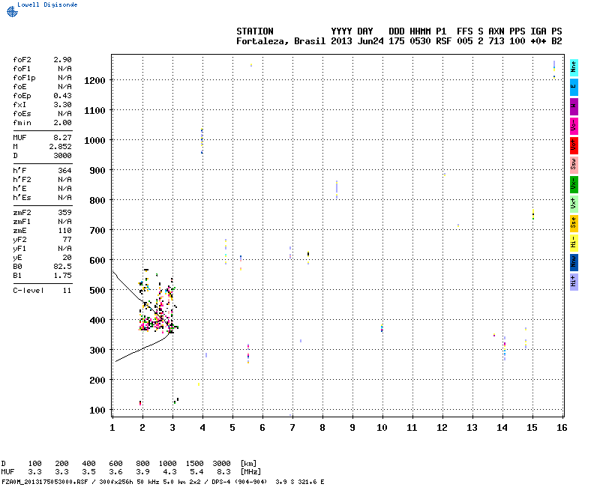Click the Lowell Digisonde globe logo

12,11
